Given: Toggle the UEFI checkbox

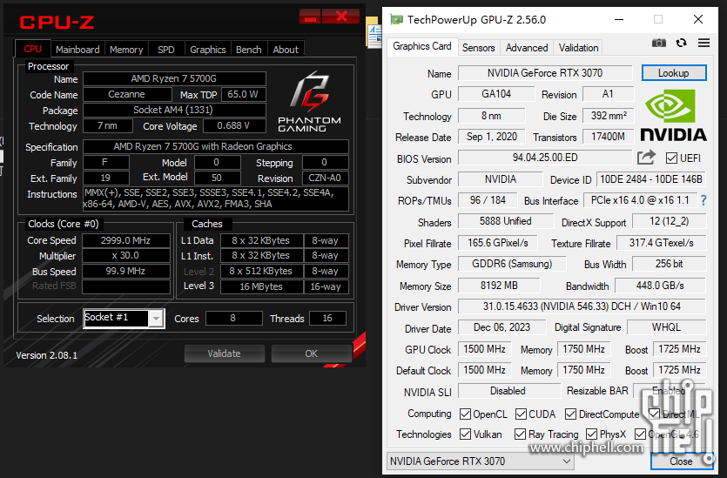Looking at the screenshot, I should [x=671, y=158].
